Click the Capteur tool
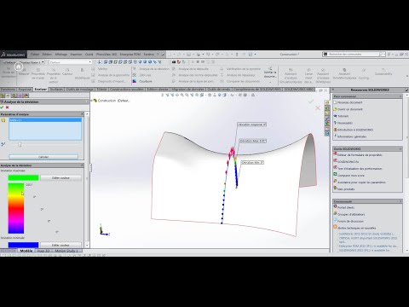This screenshot has width=409, height=307. (67, 72)
